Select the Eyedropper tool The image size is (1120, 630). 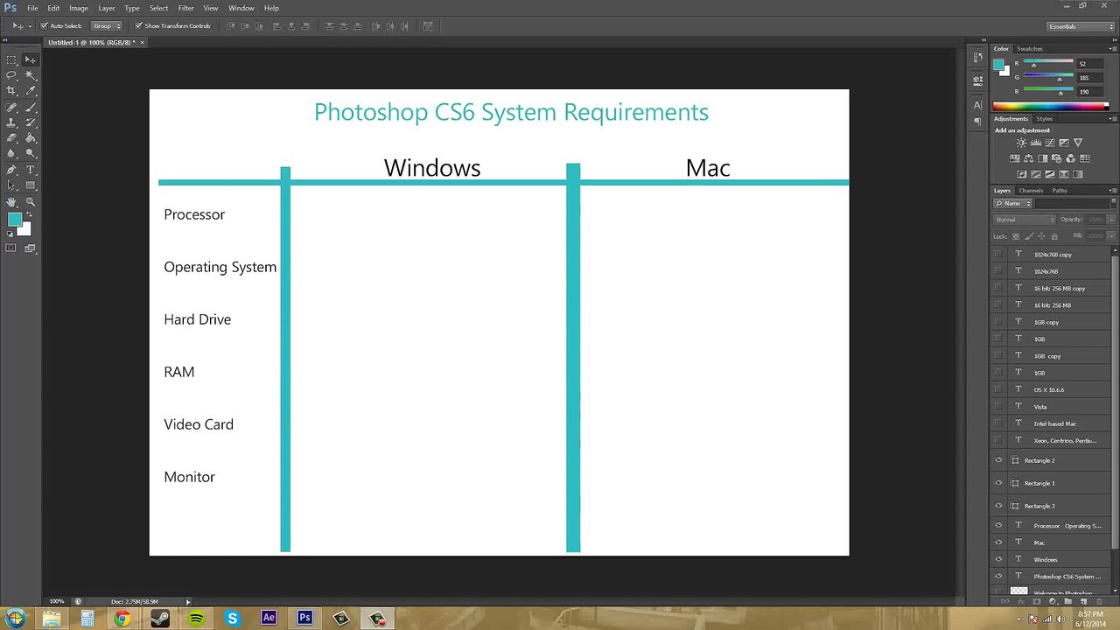31,91
